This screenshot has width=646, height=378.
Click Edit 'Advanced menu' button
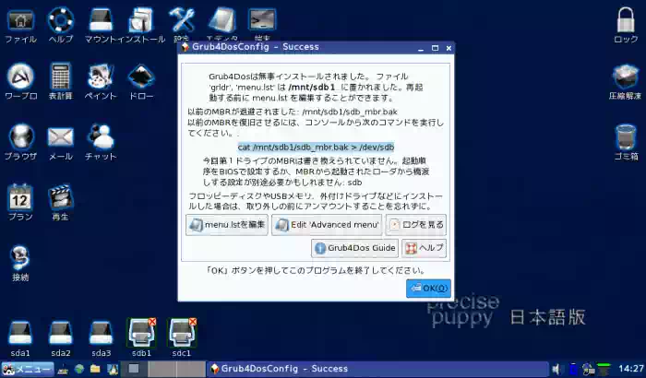pos(327,225)
